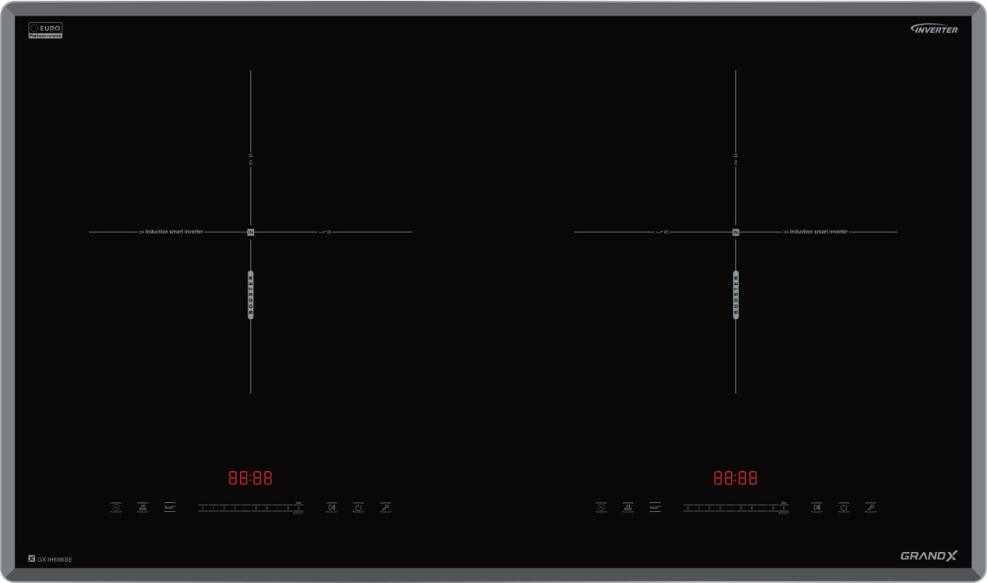The image size is (987, 583).
Task: Click the GRANDX brand logo
Action: [929, 555]
